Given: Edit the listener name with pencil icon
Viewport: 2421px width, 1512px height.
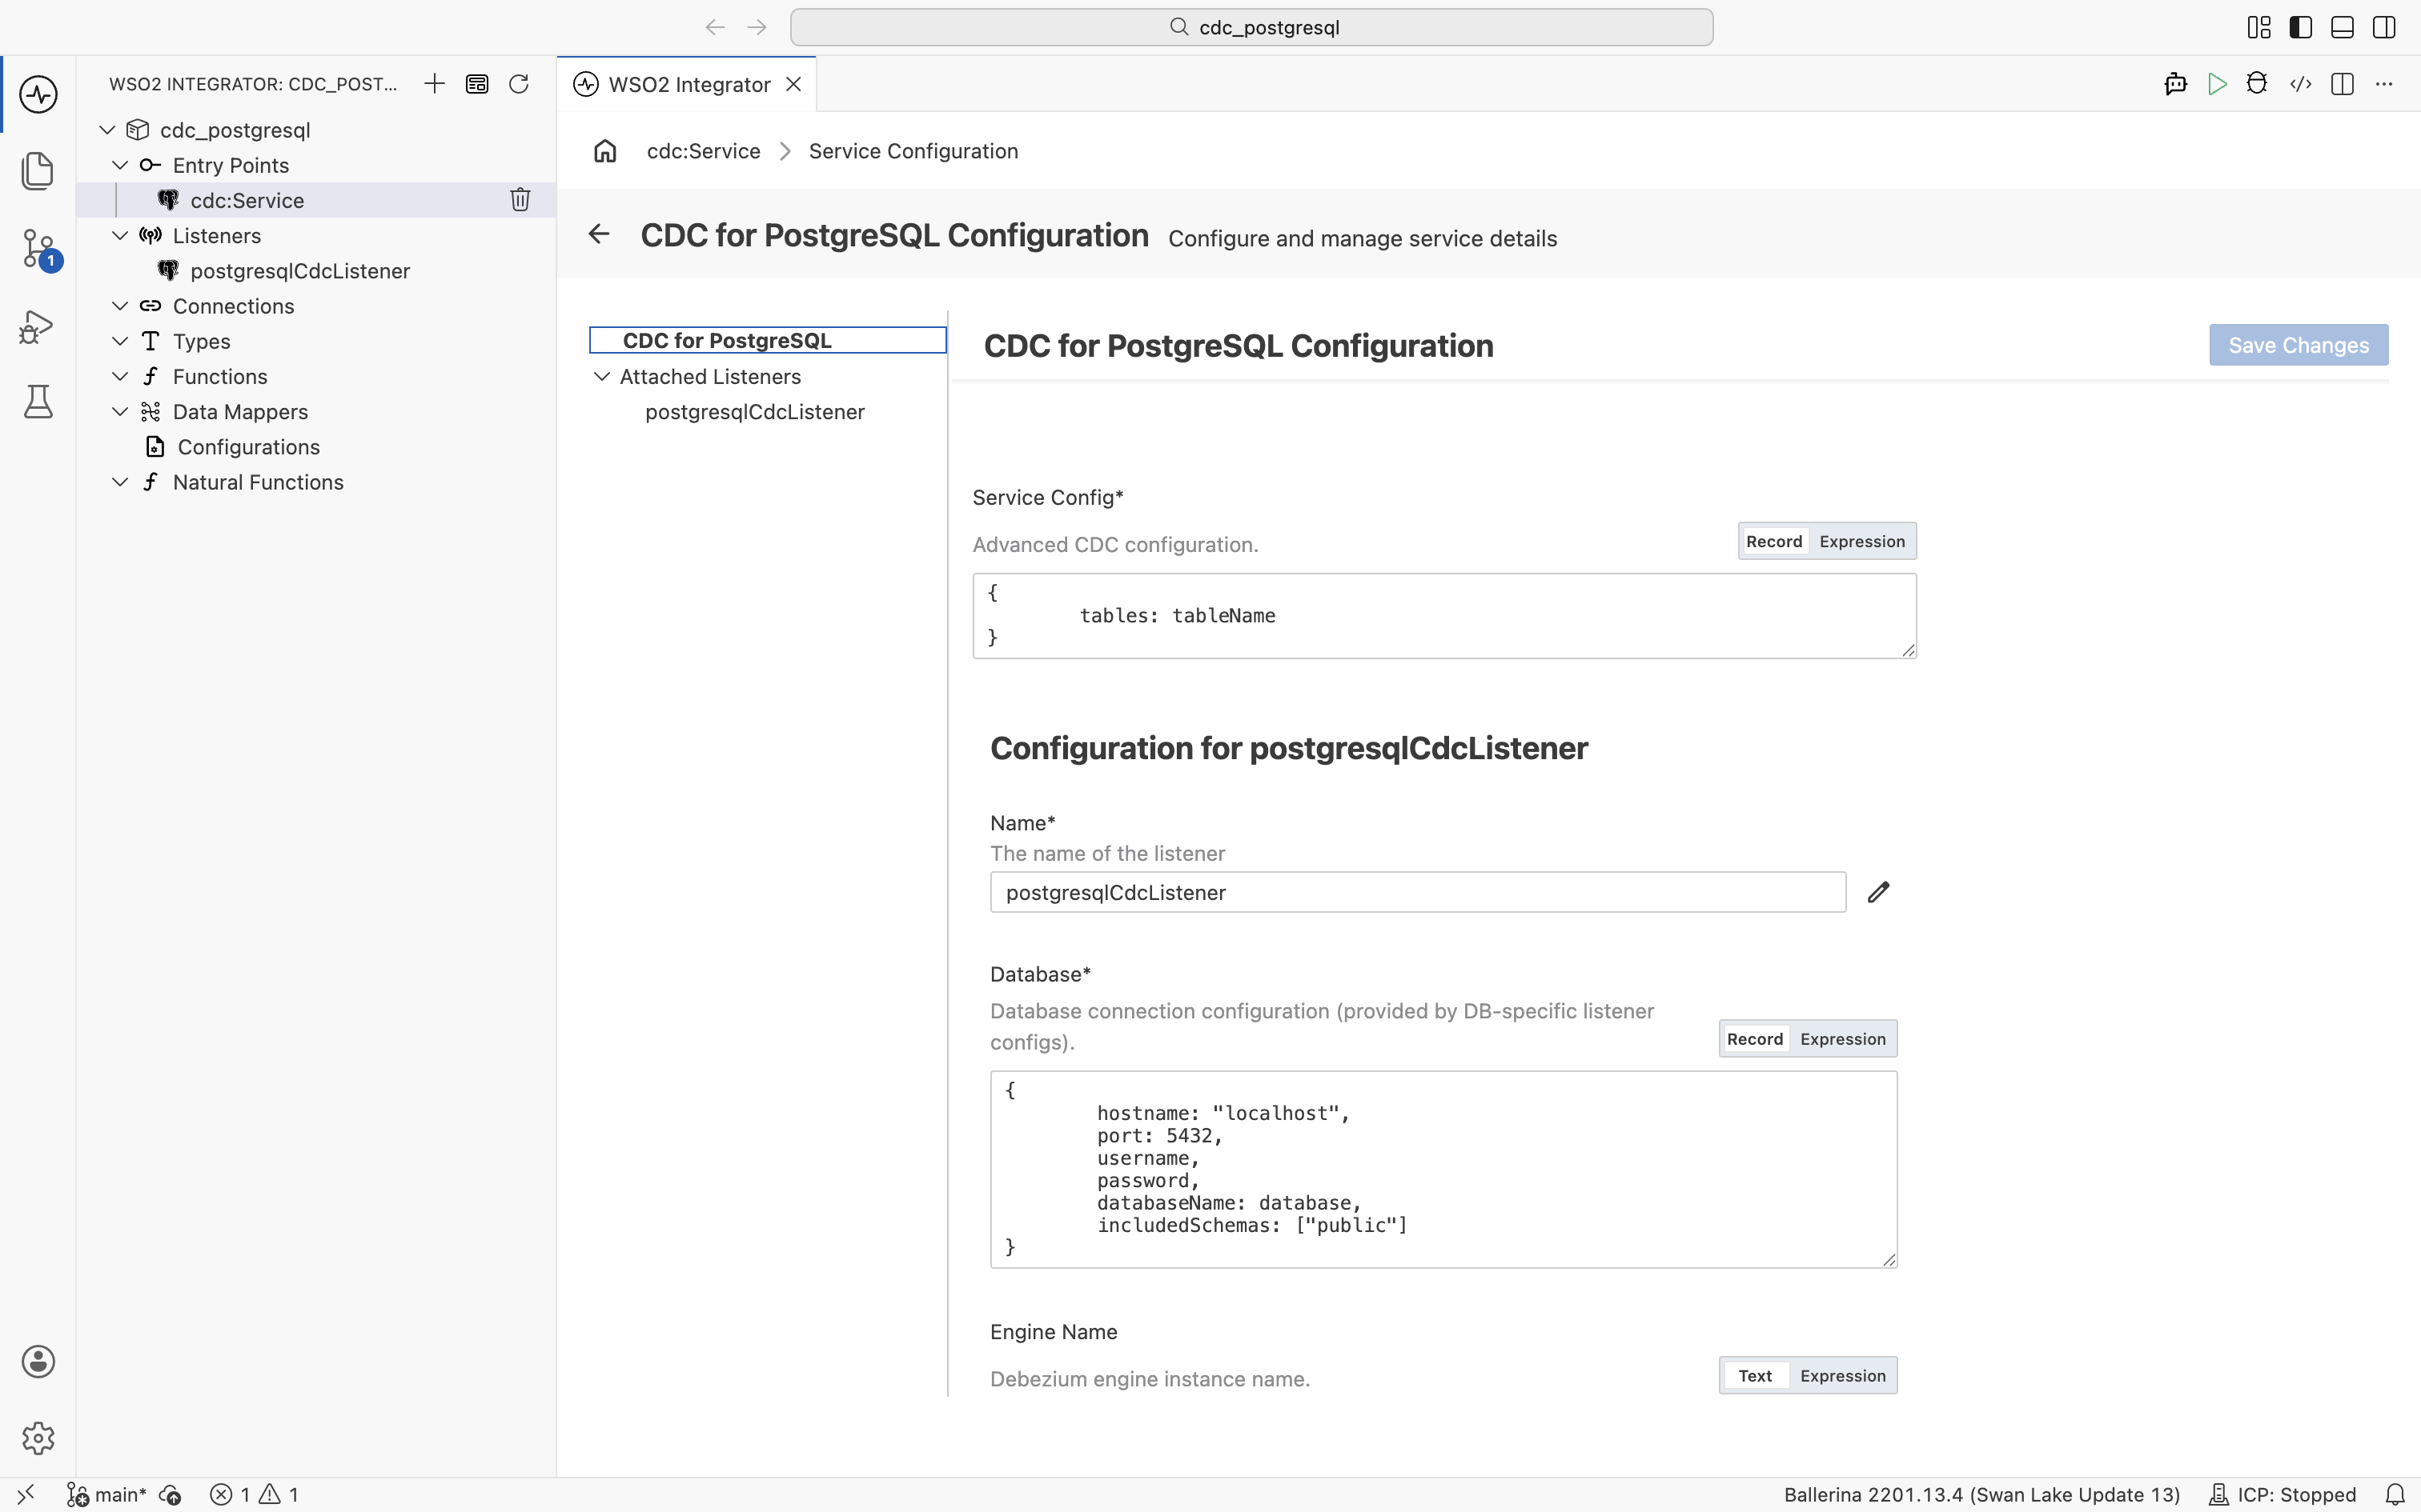Looking at the screenshot, I should point(1877,892).
